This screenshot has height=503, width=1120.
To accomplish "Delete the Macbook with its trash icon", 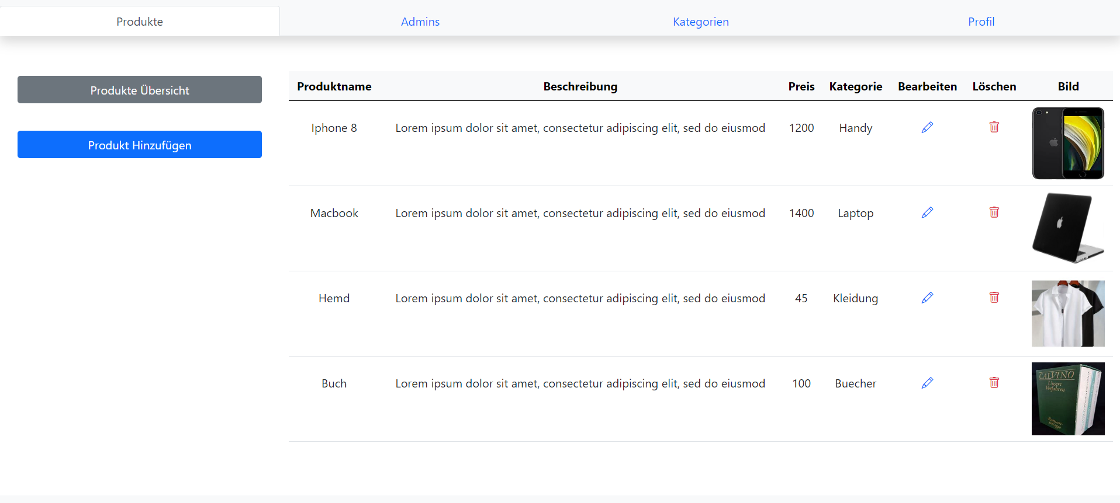I will 994,212.
